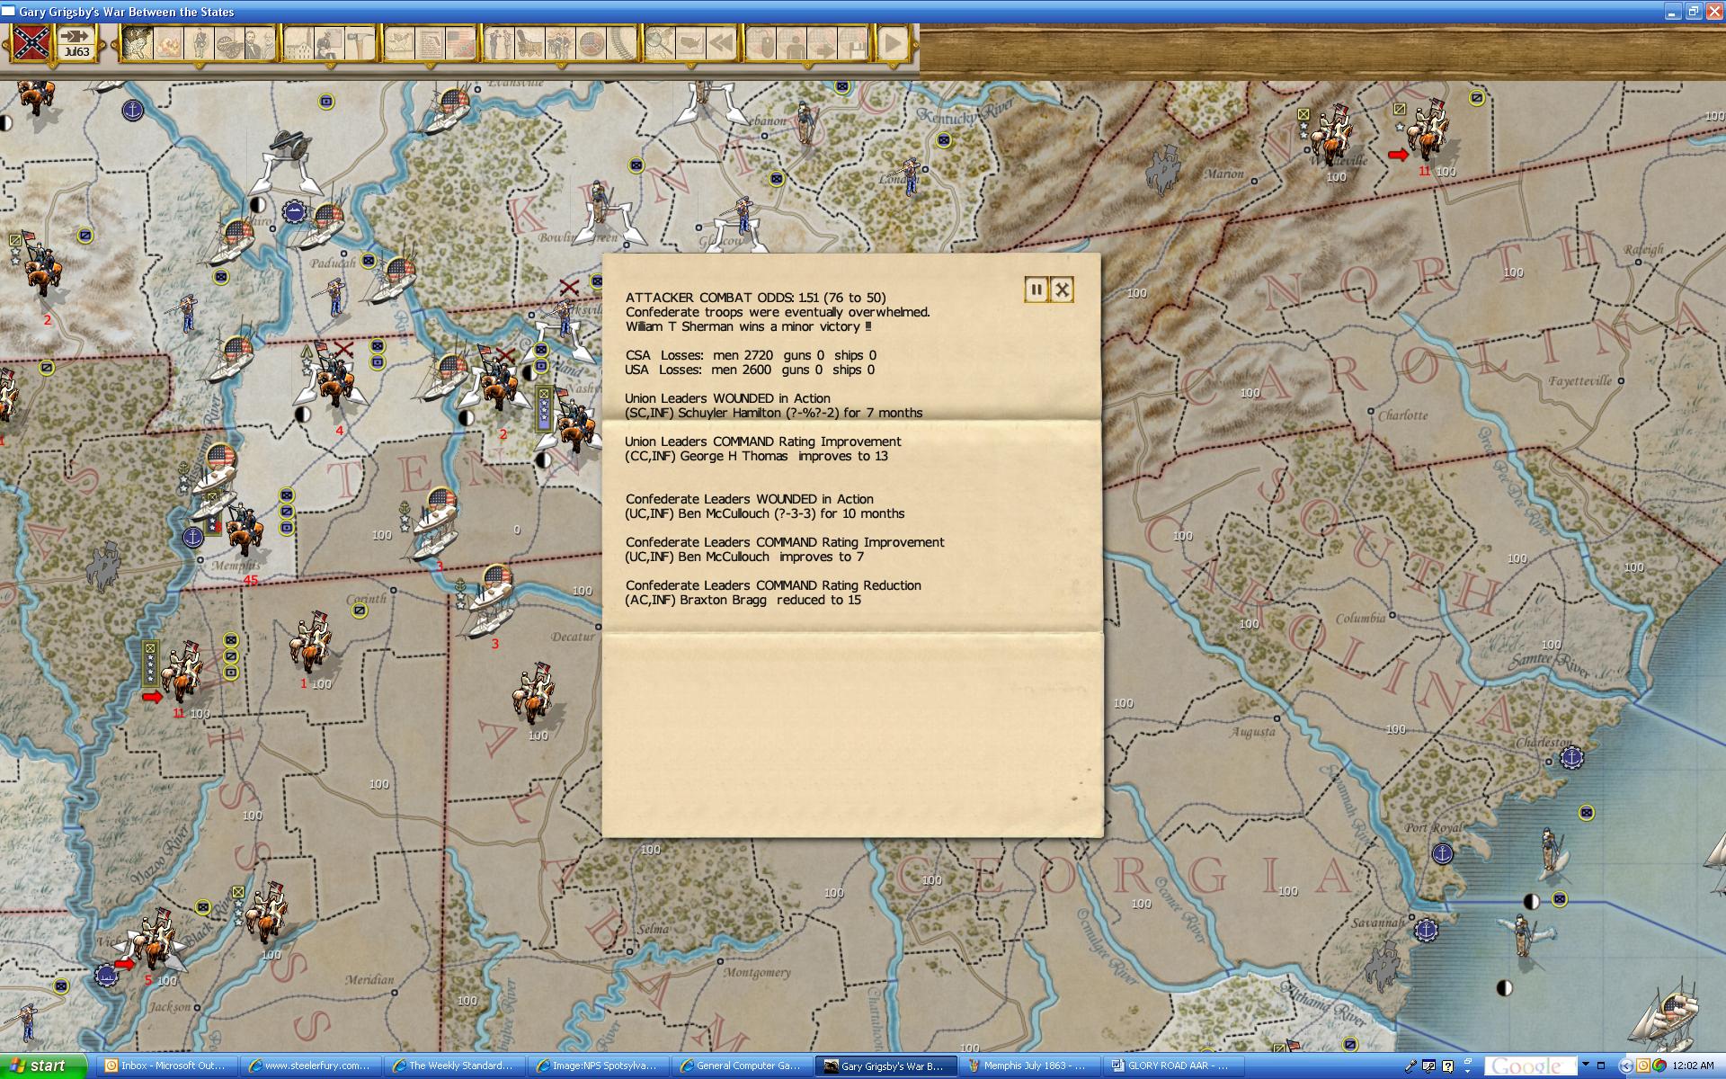Screen dimensions: 1726x1079
Task: Click the Schuyler Hamilton wounded line
Action: (x=774, y=413)
